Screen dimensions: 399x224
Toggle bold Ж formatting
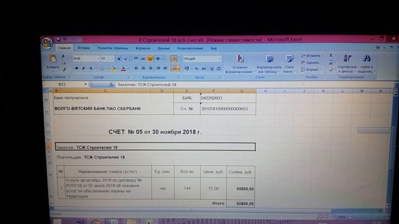point(76,68)
